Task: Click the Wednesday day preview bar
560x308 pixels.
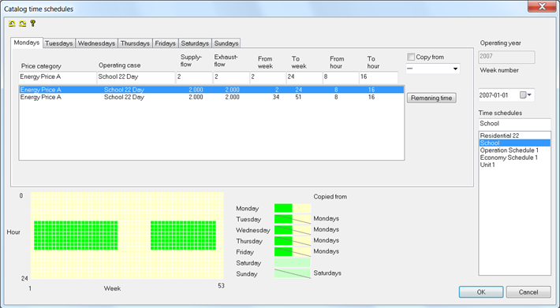Action: 293,230
